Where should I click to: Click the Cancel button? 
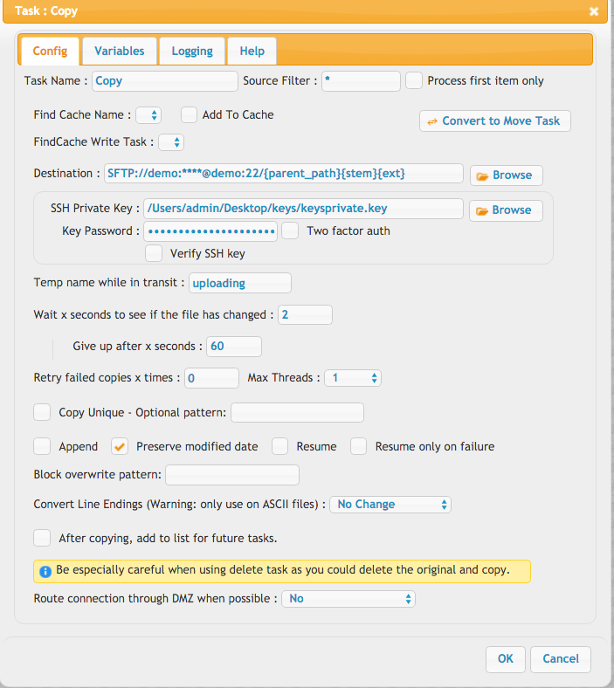pos(561,659)
